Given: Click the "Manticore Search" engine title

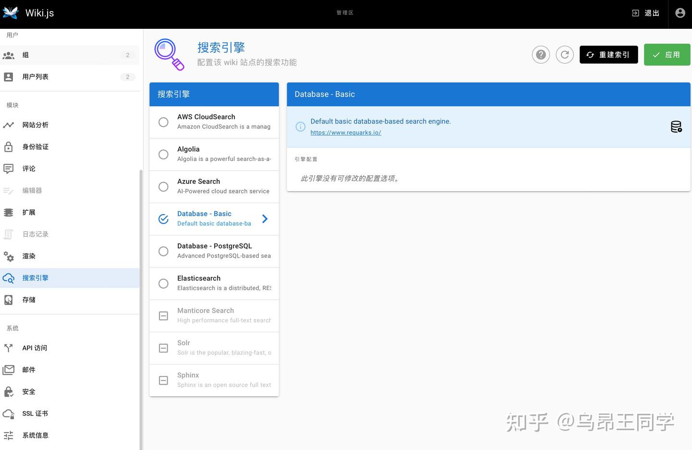Looking at the screenshot, I should pos(206,311).
